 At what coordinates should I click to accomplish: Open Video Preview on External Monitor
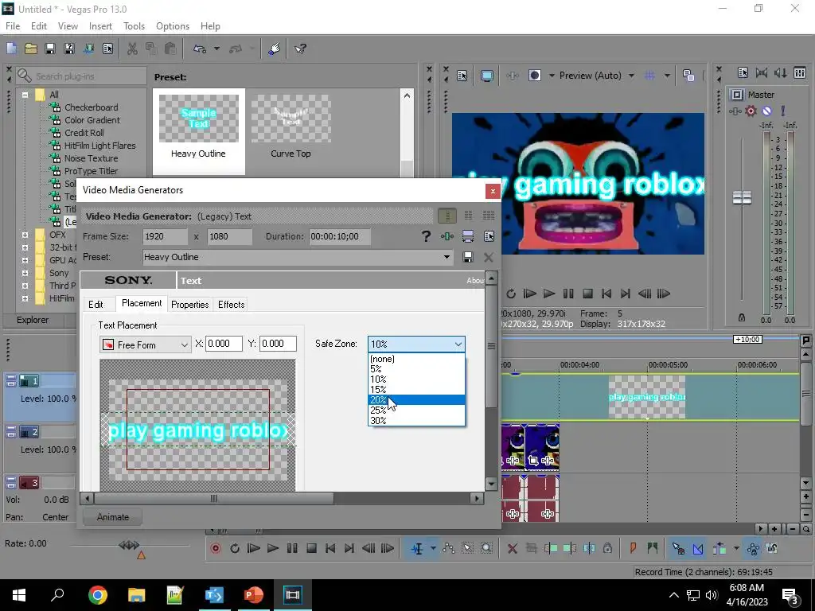click(486, 76)
